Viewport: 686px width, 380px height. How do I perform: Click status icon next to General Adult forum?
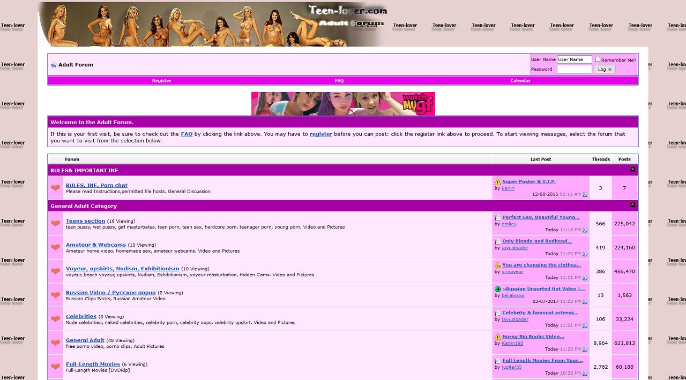click(x=56, y=343)
